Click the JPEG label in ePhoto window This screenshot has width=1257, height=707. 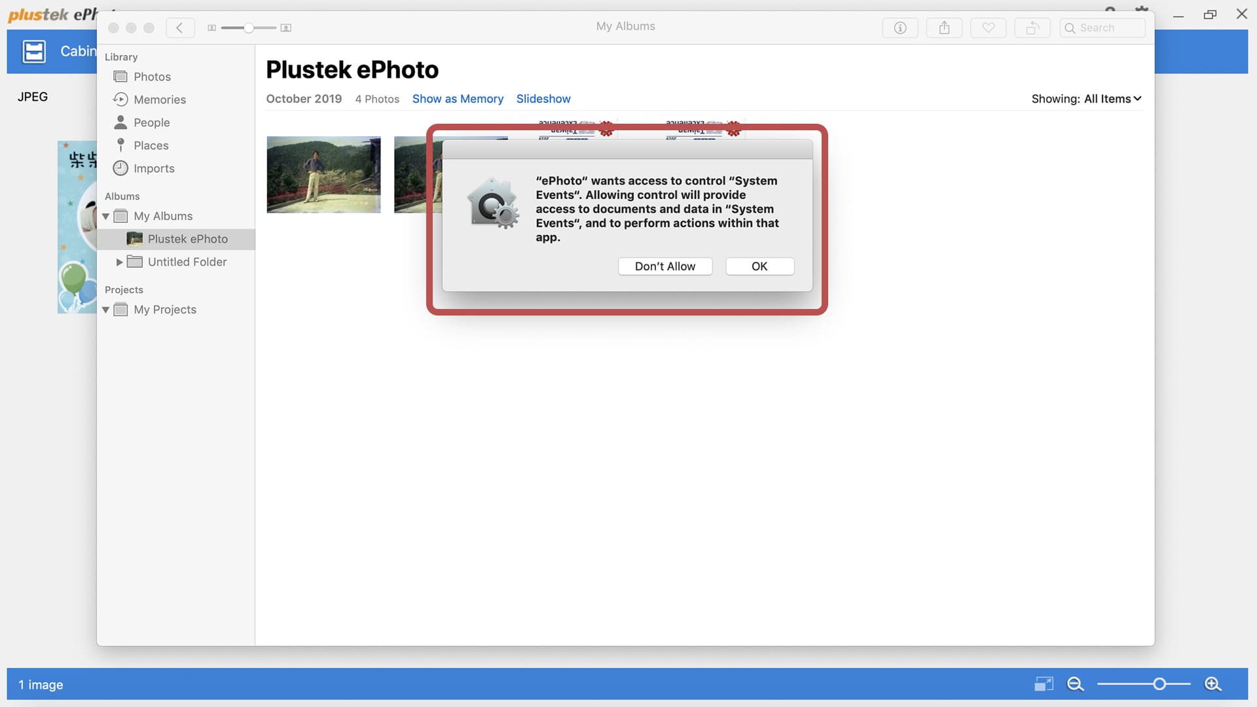pos(33,97)
